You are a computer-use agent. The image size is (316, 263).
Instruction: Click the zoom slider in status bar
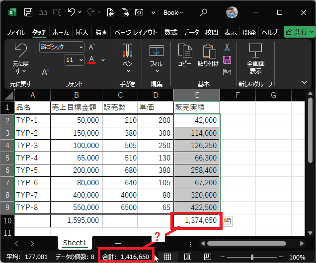point(252,257)
